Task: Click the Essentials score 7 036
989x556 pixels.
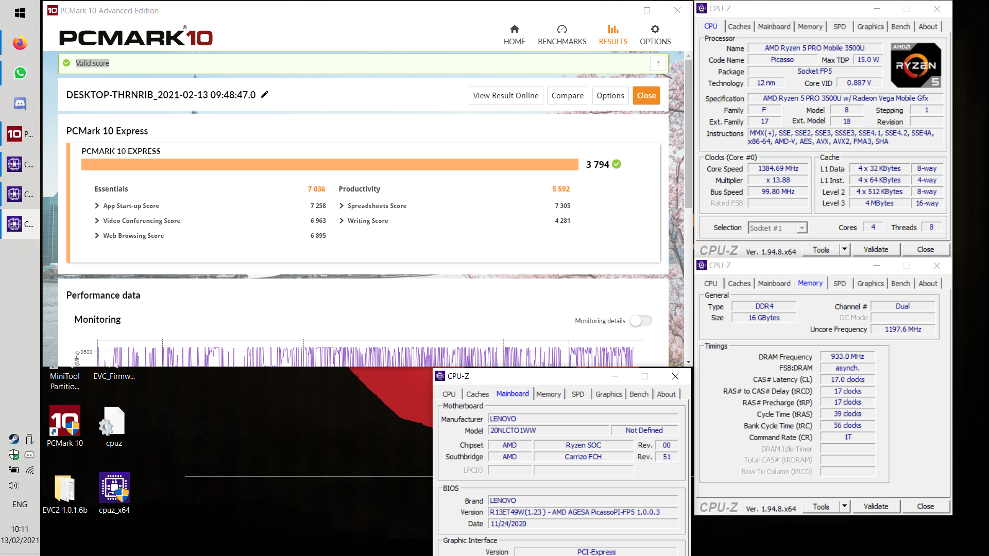Action: click(x=316, y=189)
